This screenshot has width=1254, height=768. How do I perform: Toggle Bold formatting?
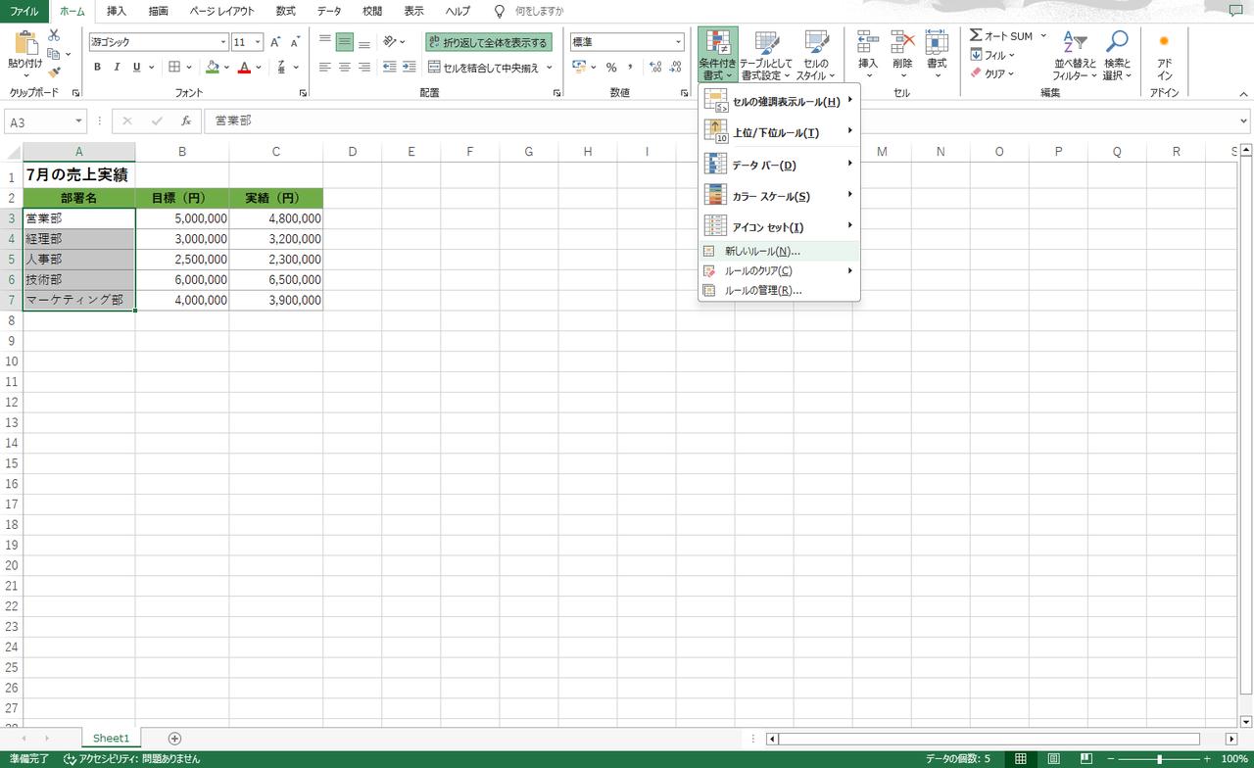(x=97, y=67)
